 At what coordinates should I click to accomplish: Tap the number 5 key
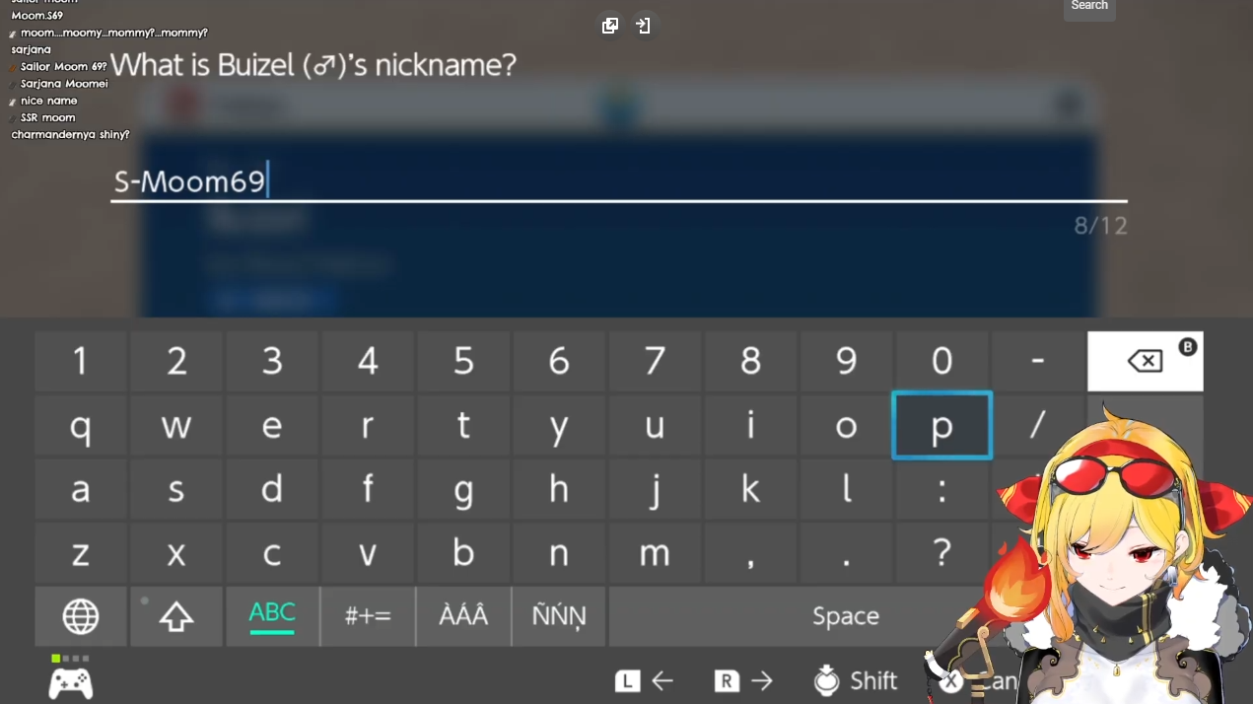(x=463, y=361)
